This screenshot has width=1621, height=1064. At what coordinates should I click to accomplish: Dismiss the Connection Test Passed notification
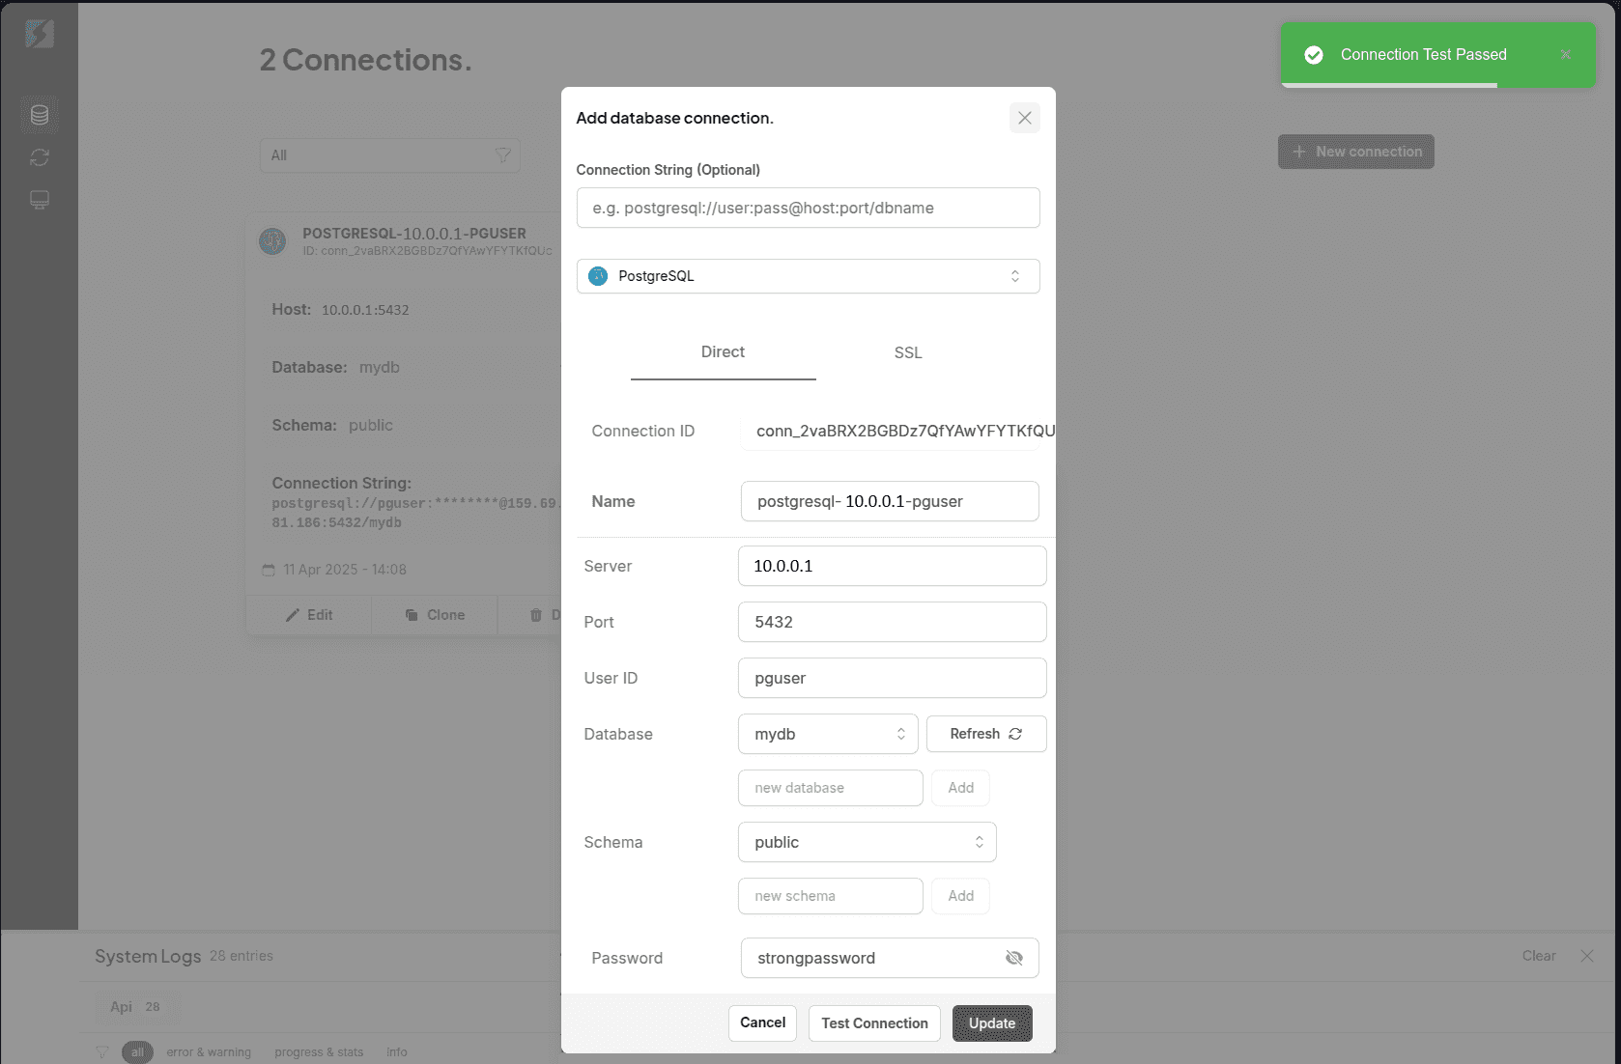[x=1566, y=55]
